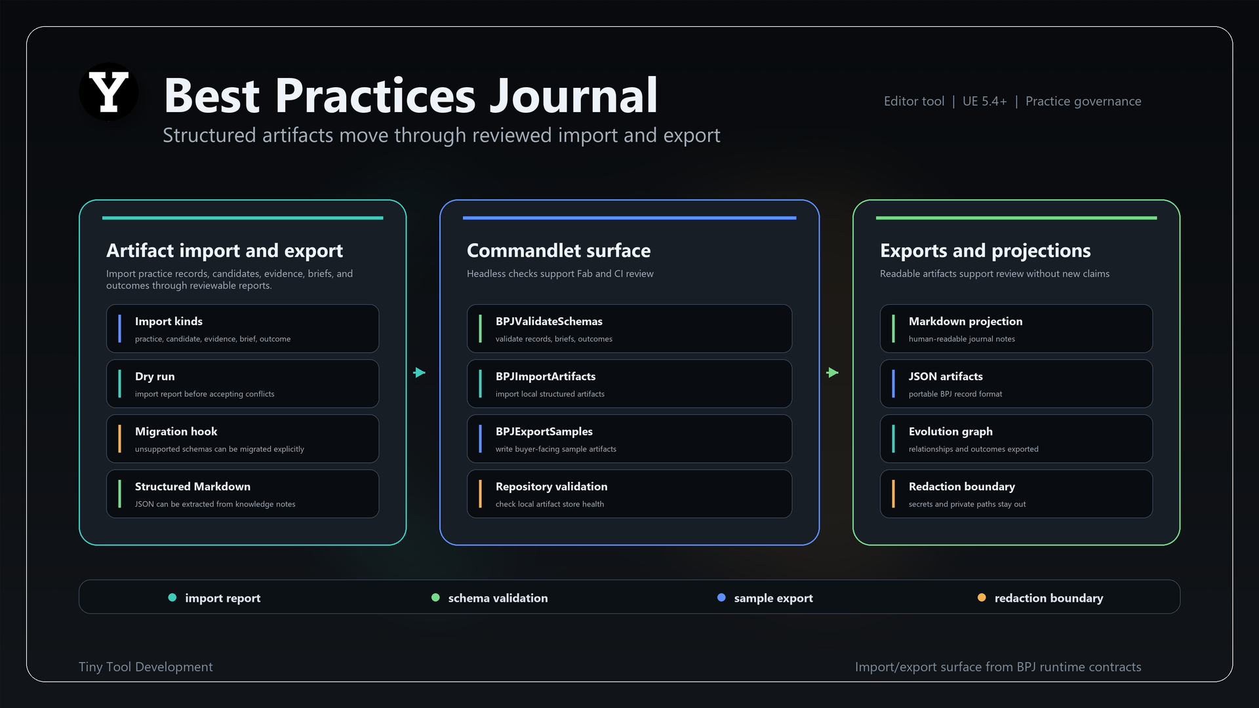Click 'Headless checks support Fab and CI review'
The height and width of the screenshot is (708, 1259).
(x=560, y=273)
